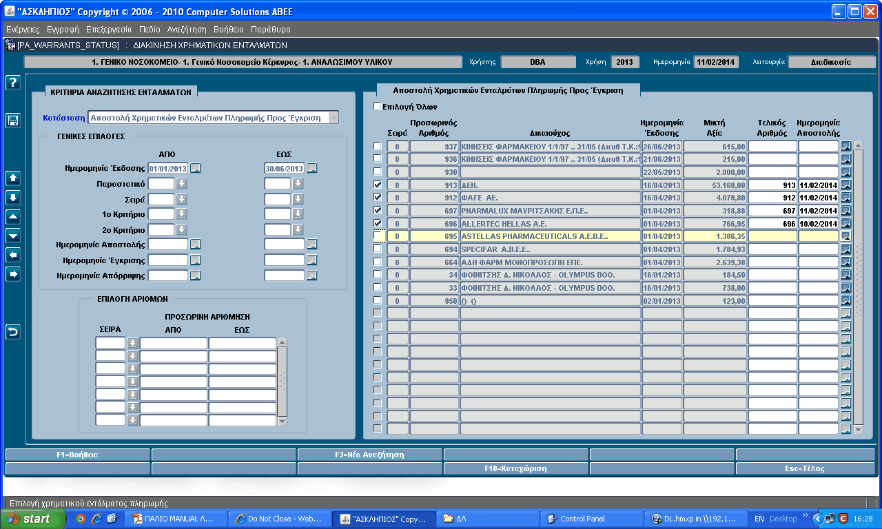Viewport: 882px width, 529px height.
Task: Click the save diskette icon in sidebar
Action: click(12, 121)
